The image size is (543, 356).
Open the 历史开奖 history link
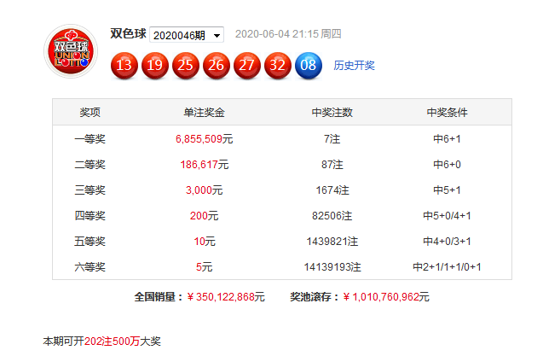point(354,65)
